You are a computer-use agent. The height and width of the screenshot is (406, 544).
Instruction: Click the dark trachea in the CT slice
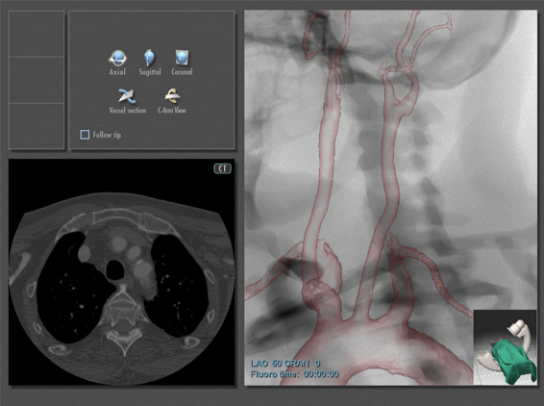tap(115, 269)
